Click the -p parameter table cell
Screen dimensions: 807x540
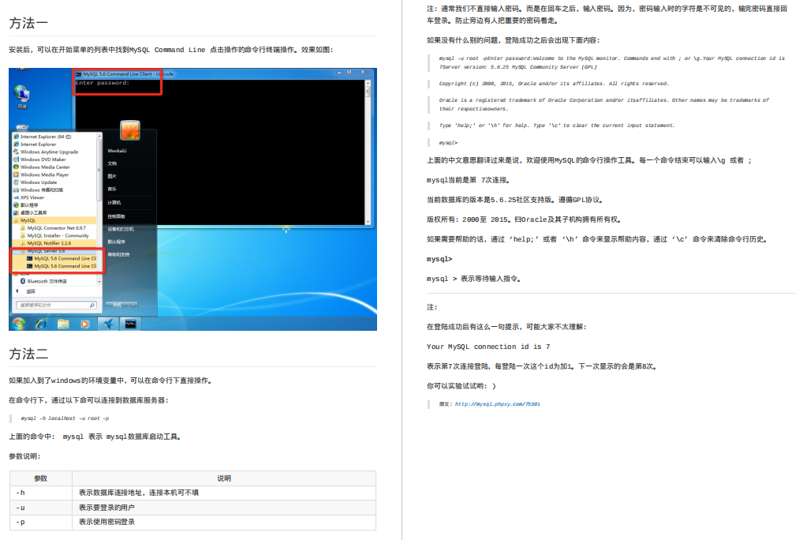41,523
